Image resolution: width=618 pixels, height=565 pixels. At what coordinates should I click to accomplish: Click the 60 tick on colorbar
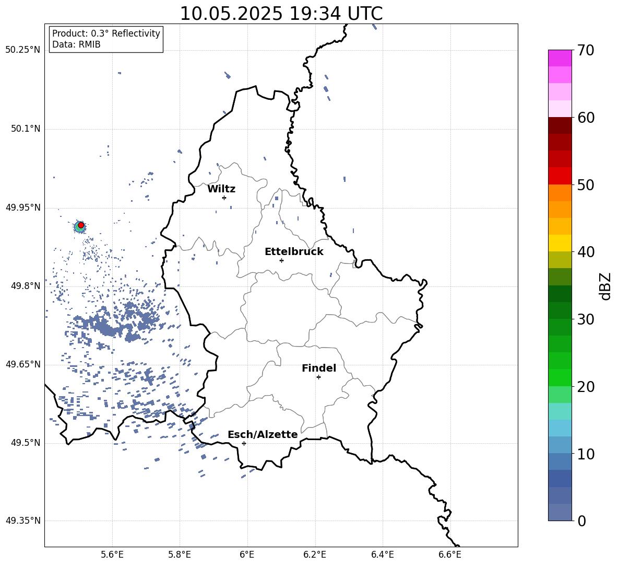[586, 118]
